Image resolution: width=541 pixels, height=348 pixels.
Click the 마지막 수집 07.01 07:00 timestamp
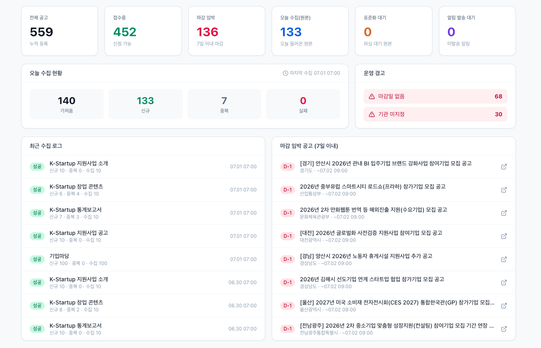[315, 73]
